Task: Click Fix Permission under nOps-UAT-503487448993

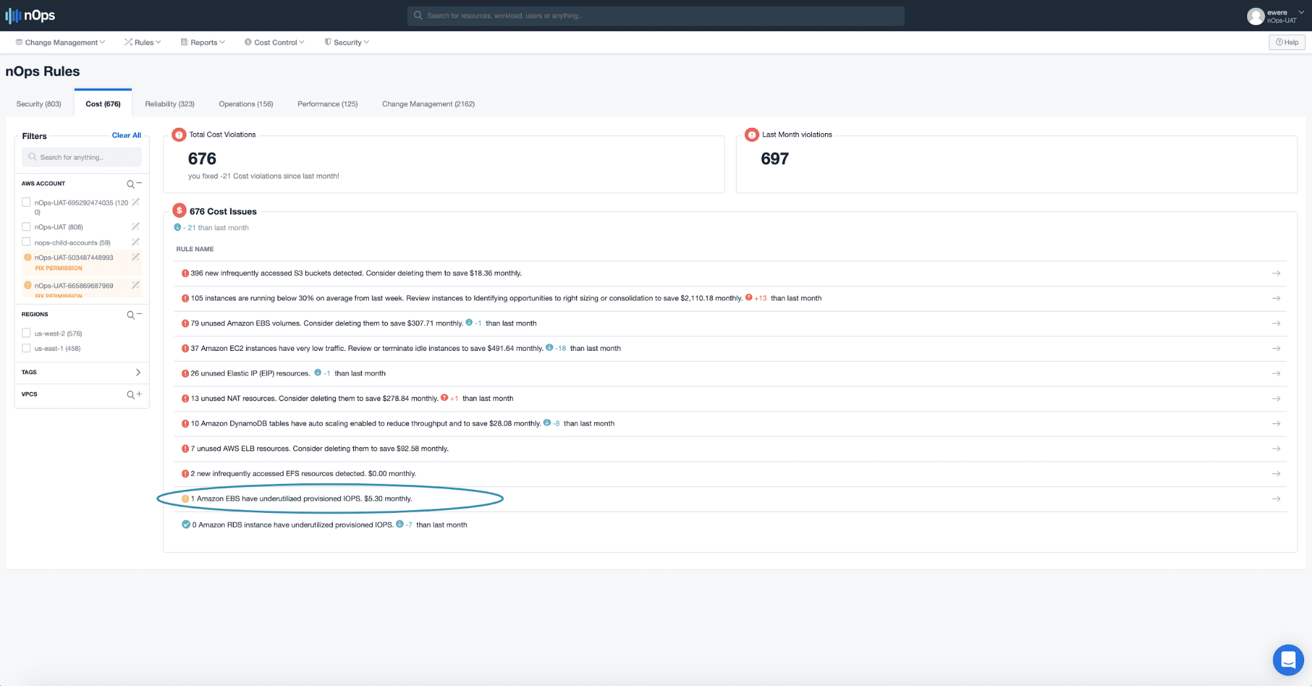Action: pyautogui.click(x=59, y=268)
